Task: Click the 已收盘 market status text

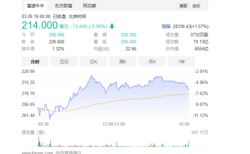Action: pyautogui.click(x=60, y=16)
